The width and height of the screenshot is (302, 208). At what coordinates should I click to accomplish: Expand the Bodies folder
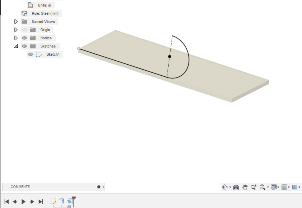pos(16,38)
